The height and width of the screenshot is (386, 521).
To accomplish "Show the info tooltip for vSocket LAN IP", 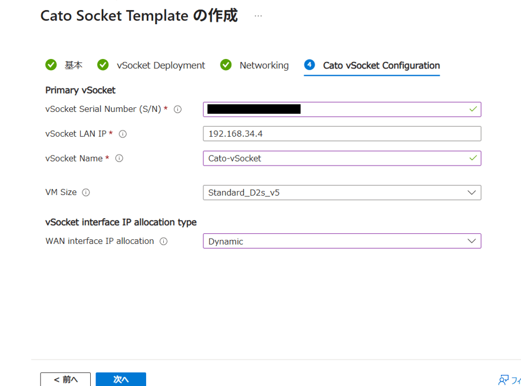I will click(x=123, y=134).
